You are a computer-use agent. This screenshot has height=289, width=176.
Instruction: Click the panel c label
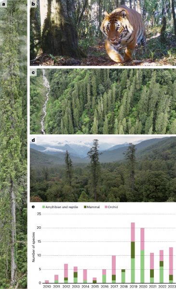coord(33,72)
